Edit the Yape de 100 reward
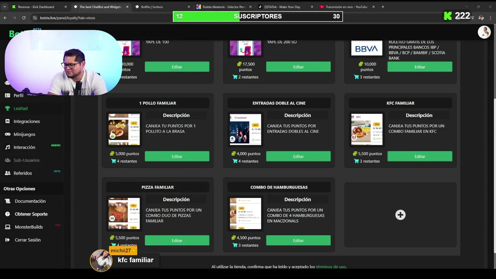496x279 pixels. (177, 67)
